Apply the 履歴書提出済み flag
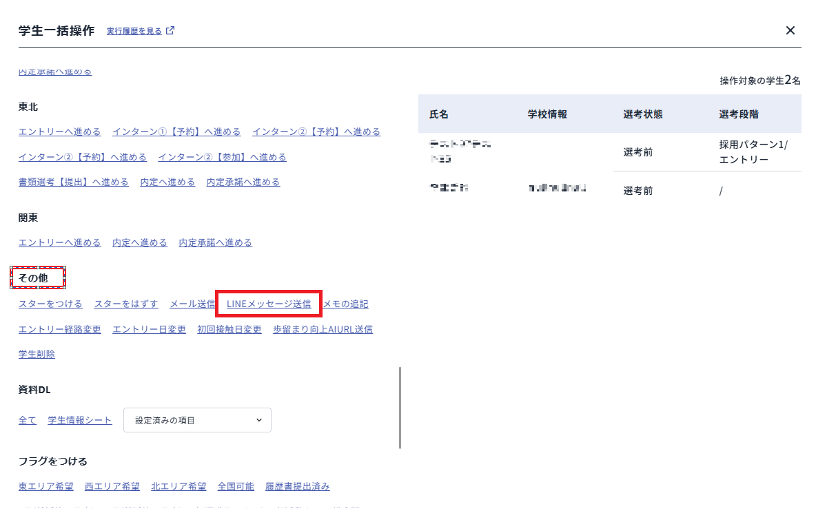Image resolution: width=816 pixels, height=513 pixels. coord(297,486)
